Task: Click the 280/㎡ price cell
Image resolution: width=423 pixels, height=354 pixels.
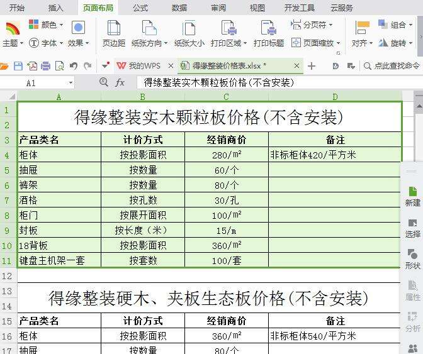Action: (227, 155)
